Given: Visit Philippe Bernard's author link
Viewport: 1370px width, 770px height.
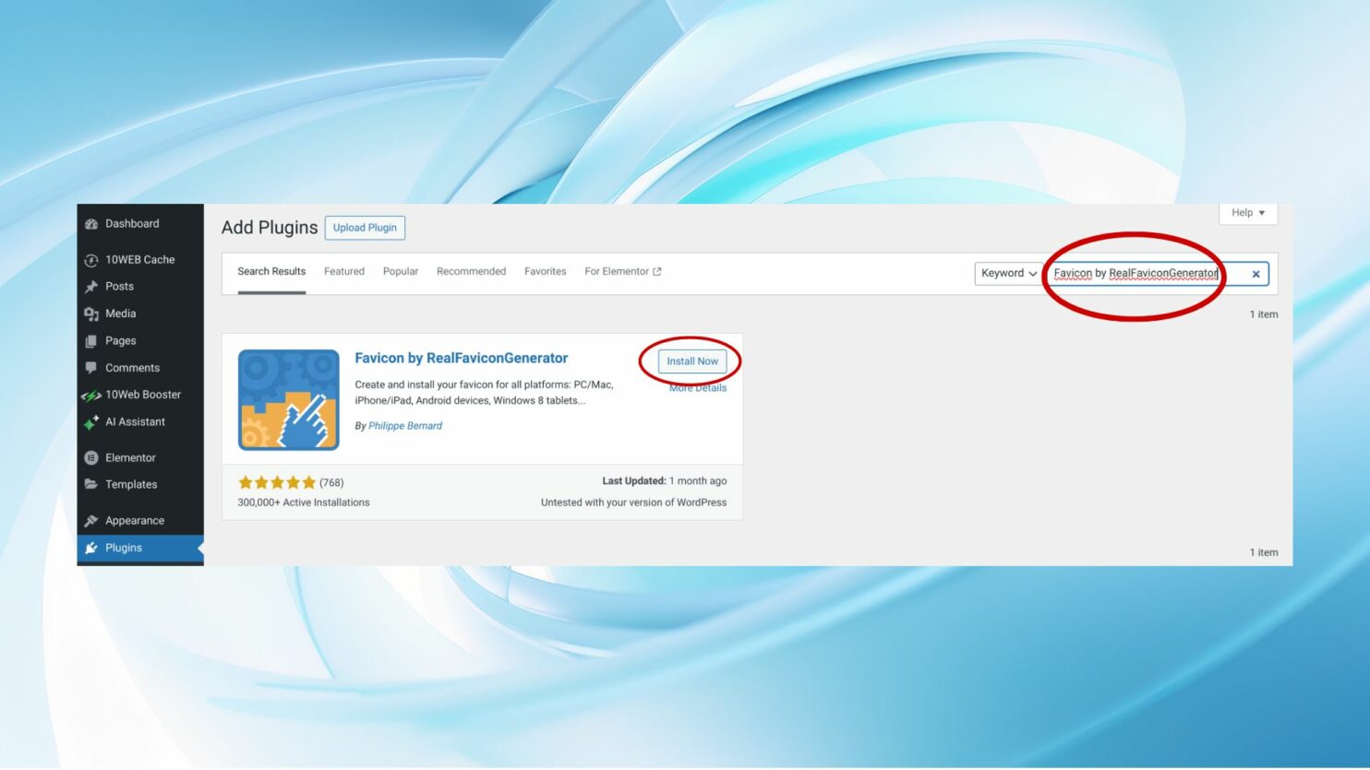Looking at the screenshot, I should (404, 425).
